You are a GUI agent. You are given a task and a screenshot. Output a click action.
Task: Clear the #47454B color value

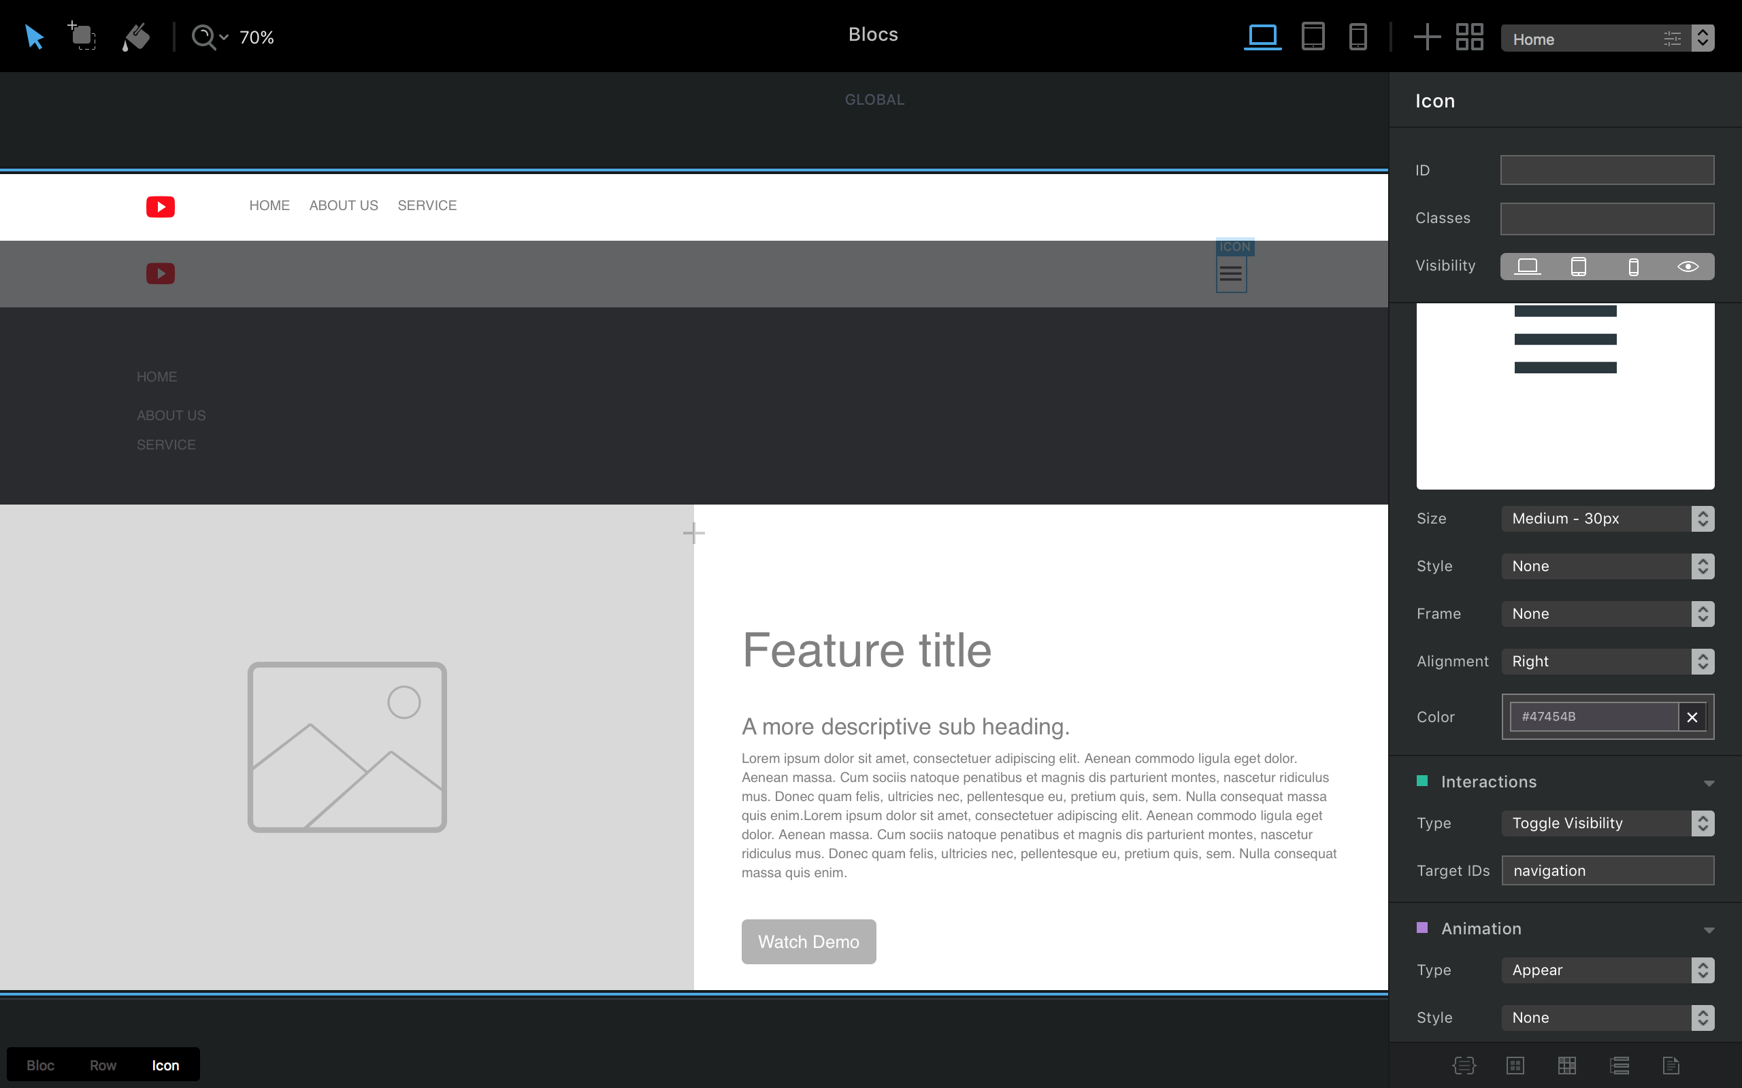point(1692,717)
